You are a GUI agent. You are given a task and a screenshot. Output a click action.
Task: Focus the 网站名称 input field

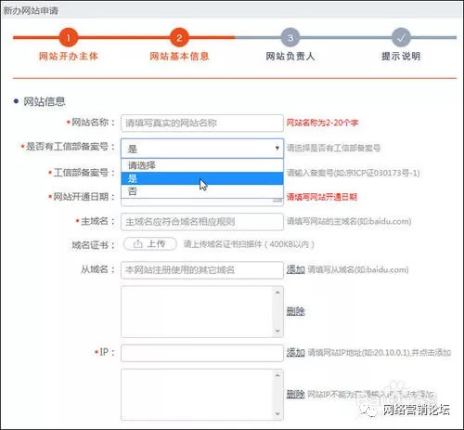[202, 124]
